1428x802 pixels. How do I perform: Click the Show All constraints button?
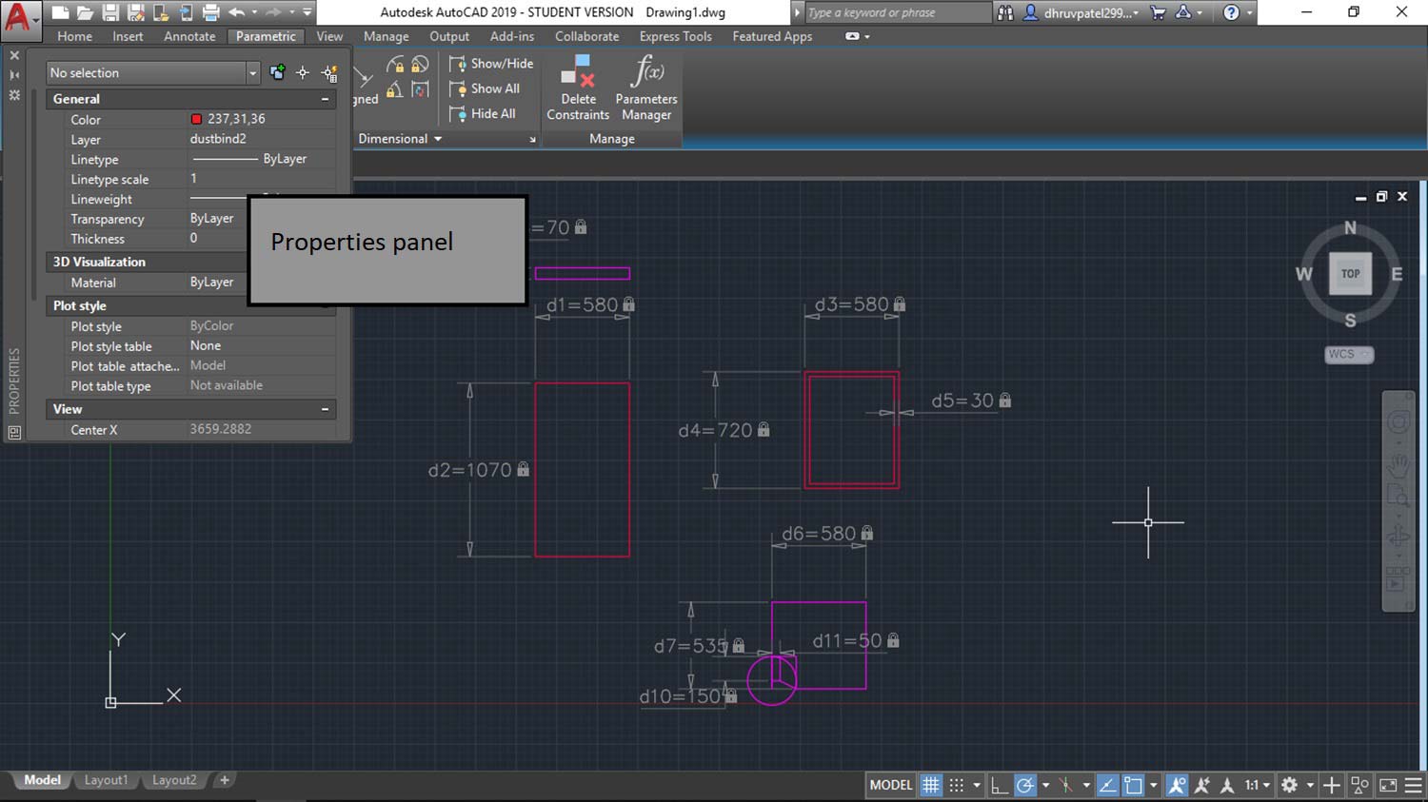click(x=485, y=88)
